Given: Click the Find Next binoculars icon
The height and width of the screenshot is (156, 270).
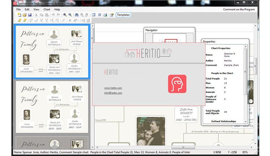Looking at the screenshot, I should tap(82, 15).
